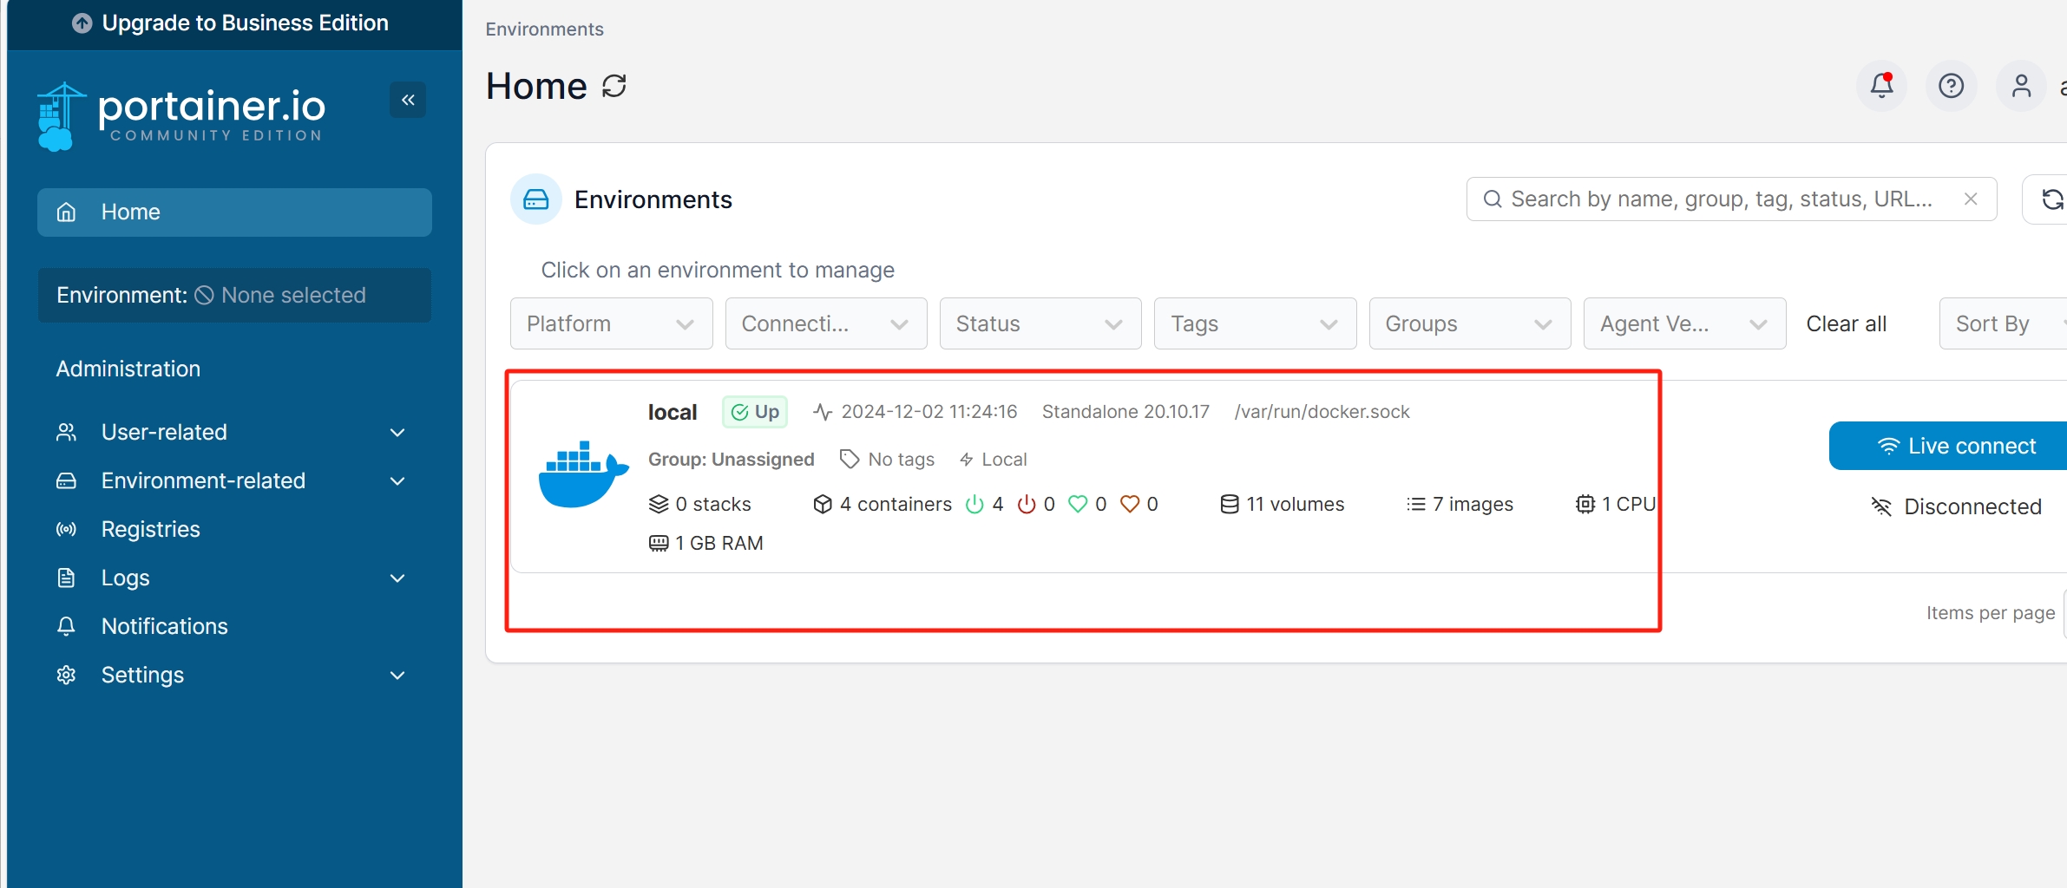
Task: Click the environment search input field
Action: click(x=1722, y=199)
